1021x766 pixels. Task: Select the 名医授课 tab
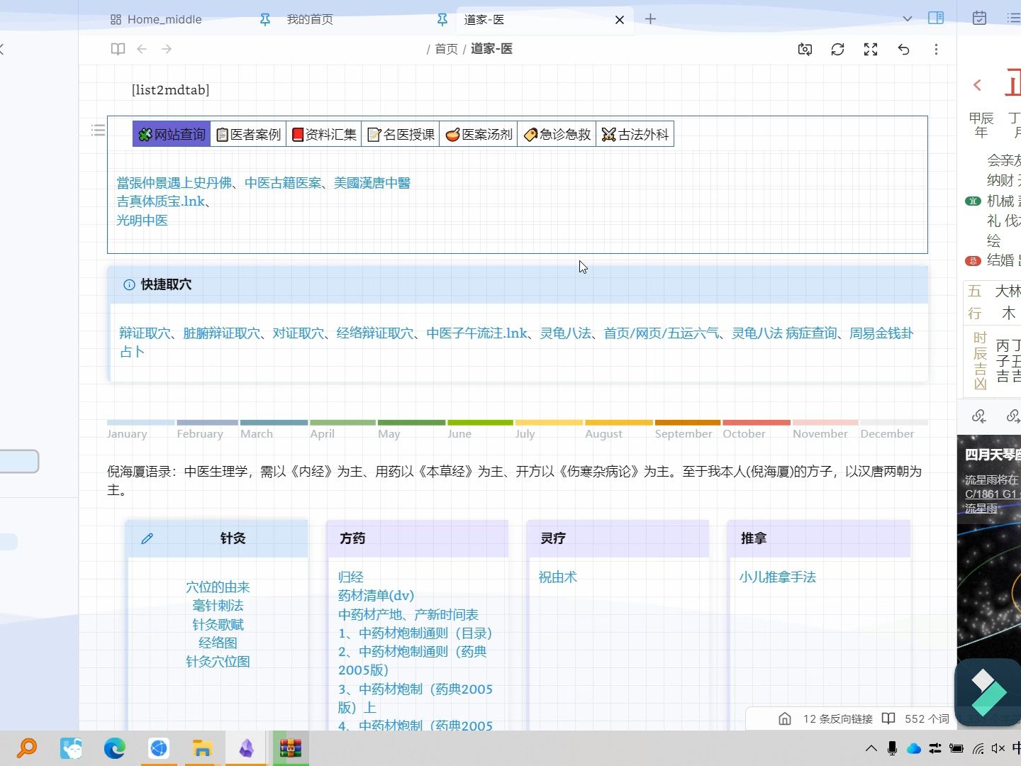(401, 134)
